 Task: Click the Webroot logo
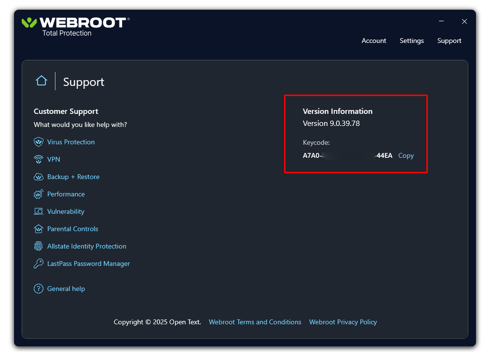point(75,27)
